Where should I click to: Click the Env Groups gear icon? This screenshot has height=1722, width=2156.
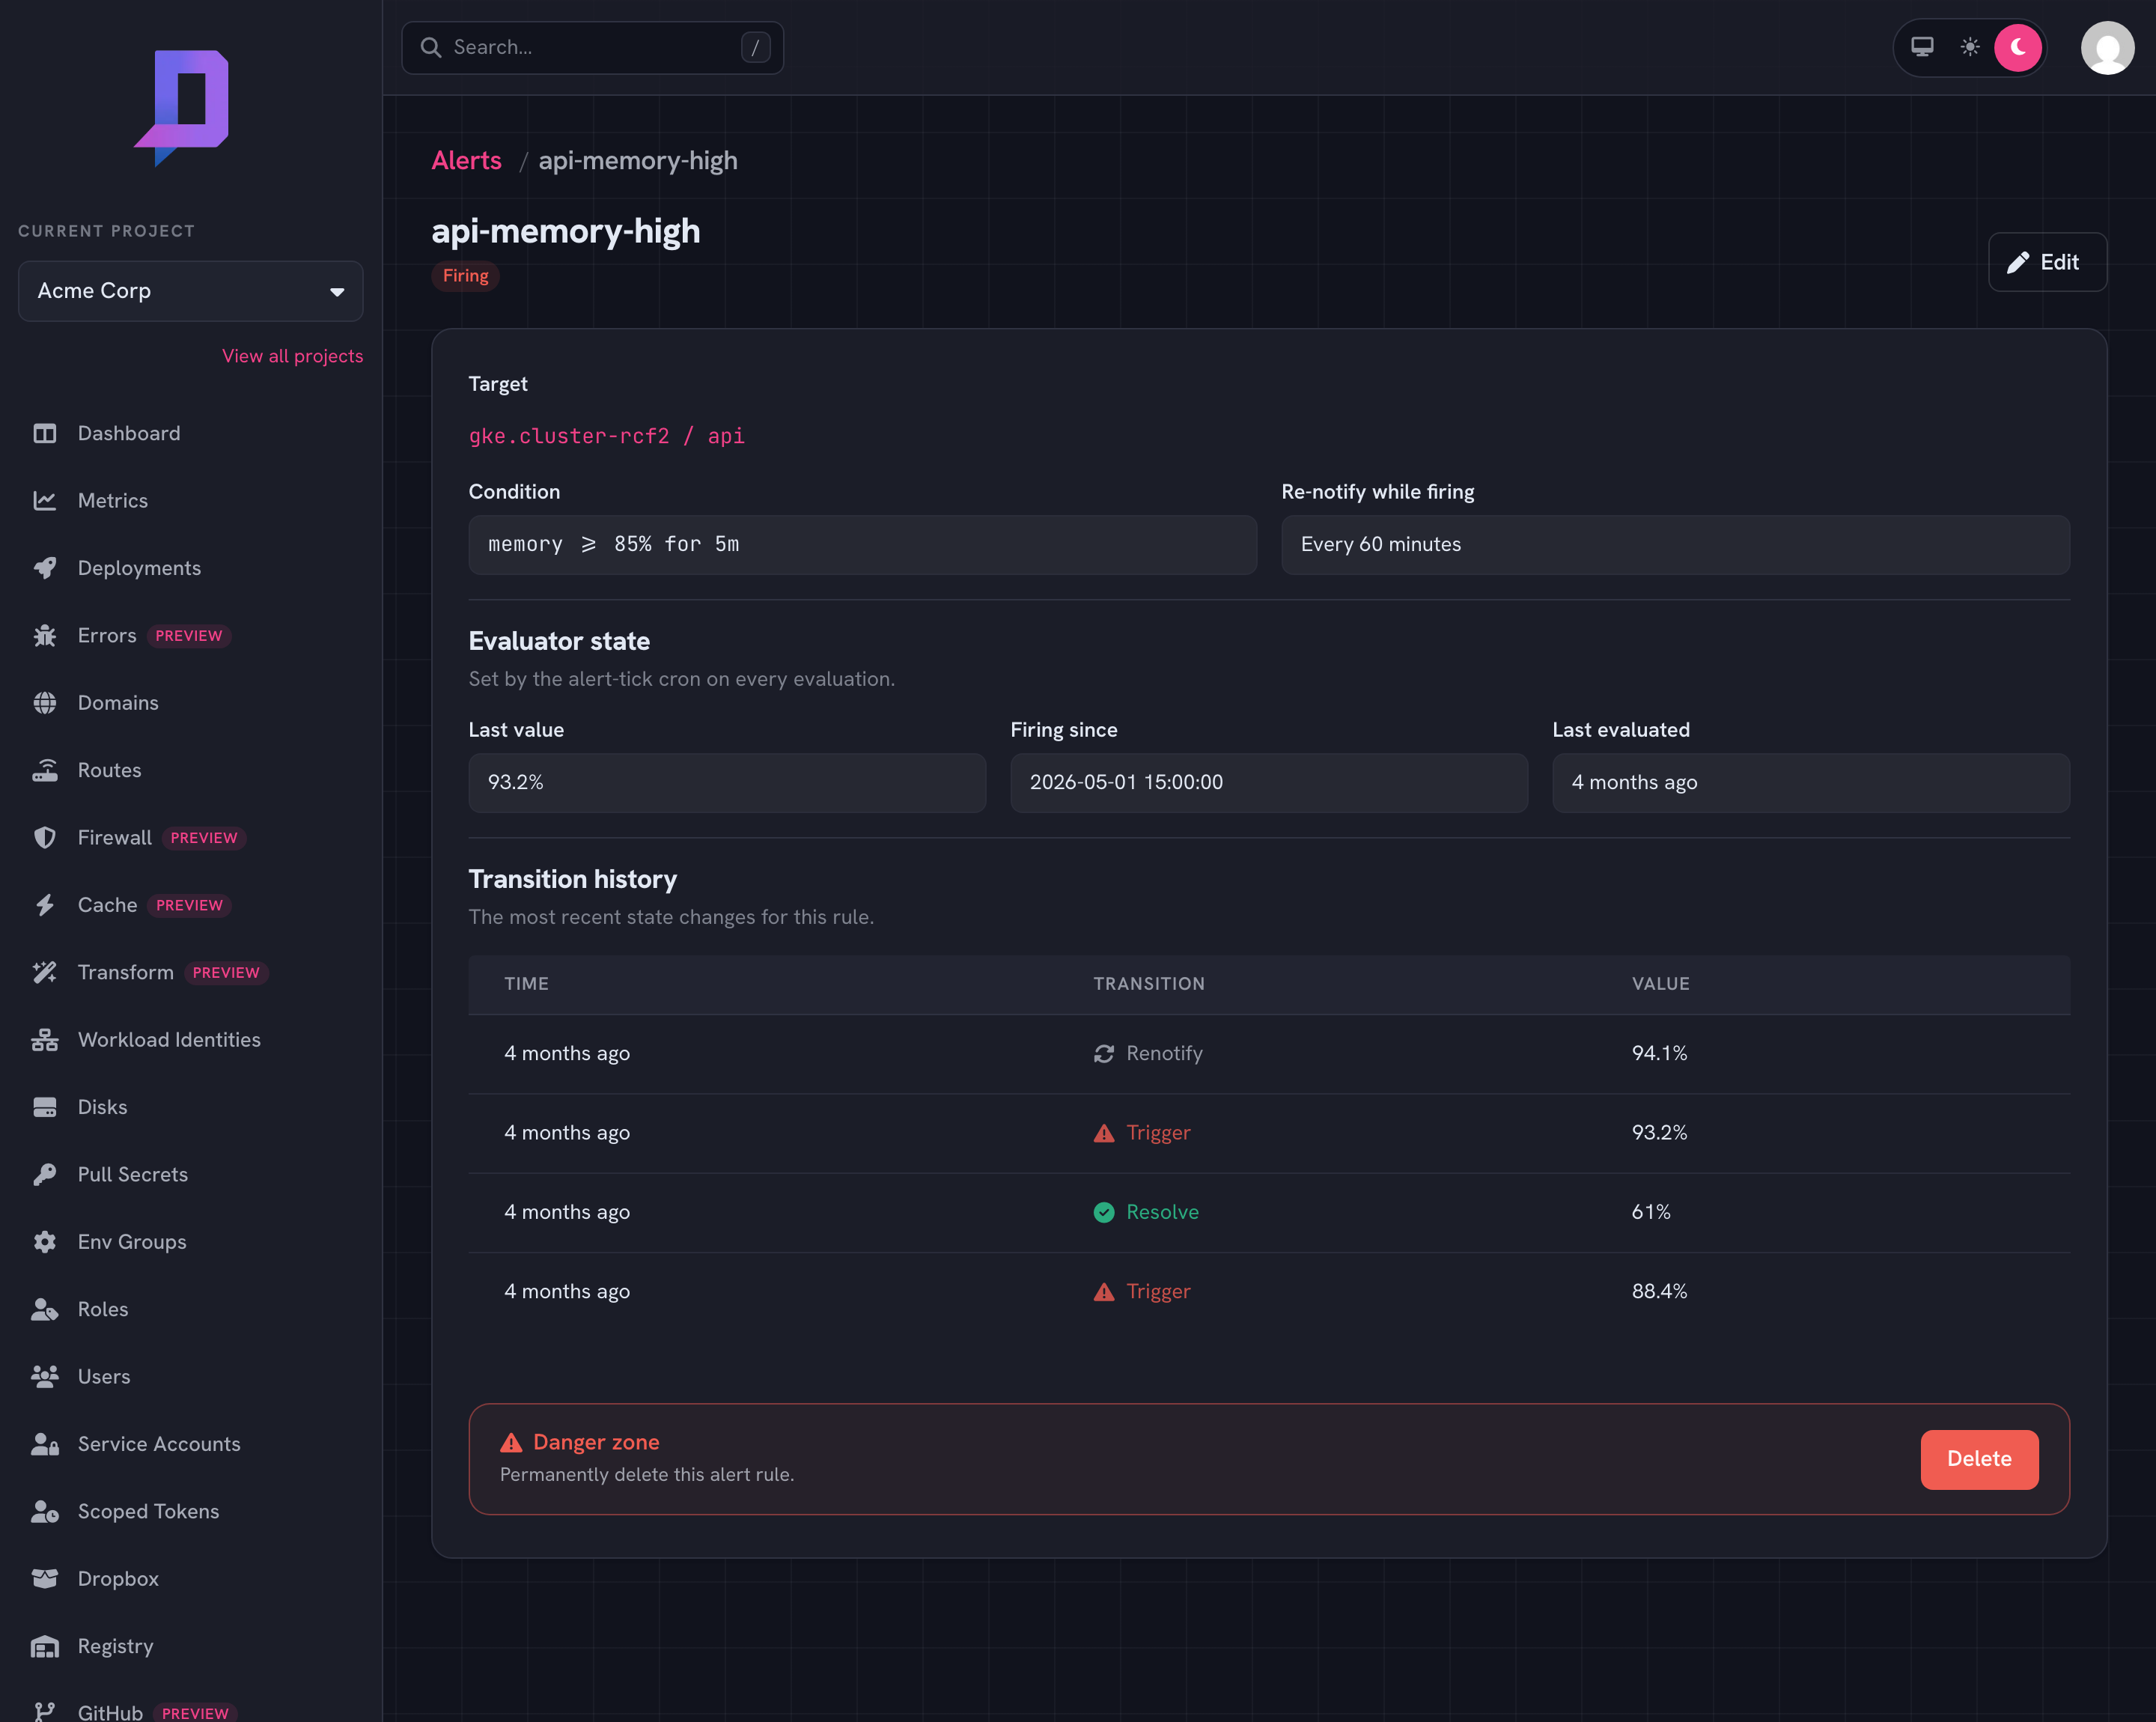45,1242
